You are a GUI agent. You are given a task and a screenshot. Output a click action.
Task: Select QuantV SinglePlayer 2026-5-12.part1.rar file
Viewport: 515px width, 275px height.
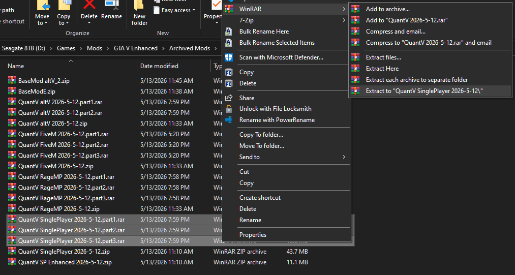coord(71,220)
